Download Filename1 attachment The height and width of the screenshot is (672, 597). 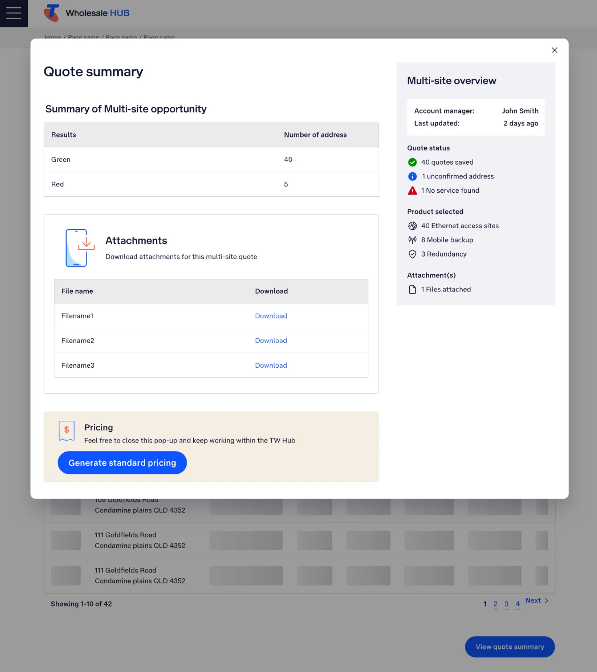click(271, 316)
